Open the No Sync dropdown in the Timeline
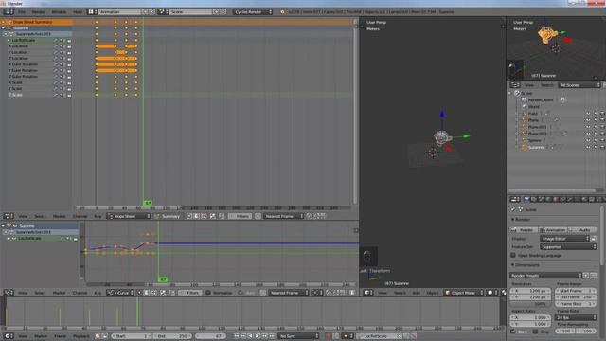Screen dimensions: 606x341 tap(298, 336)
